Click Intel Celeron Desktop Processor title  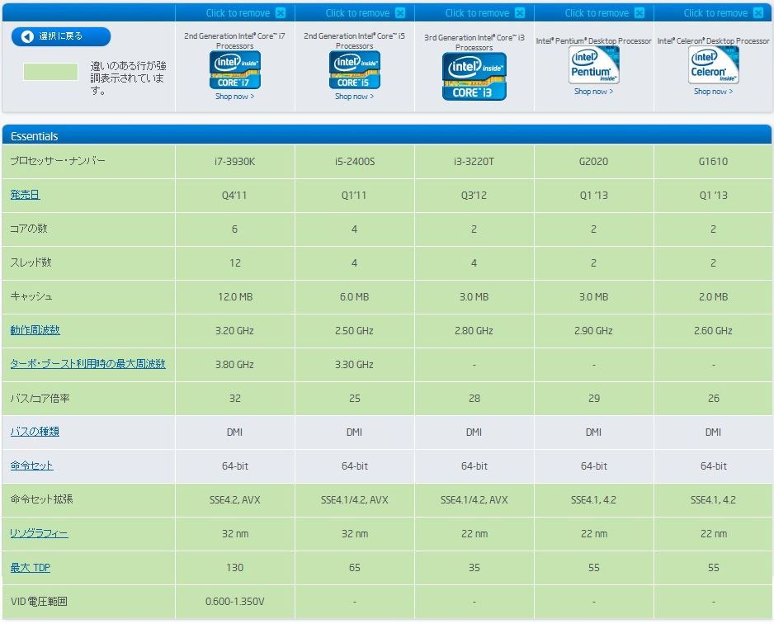(713, 41)
